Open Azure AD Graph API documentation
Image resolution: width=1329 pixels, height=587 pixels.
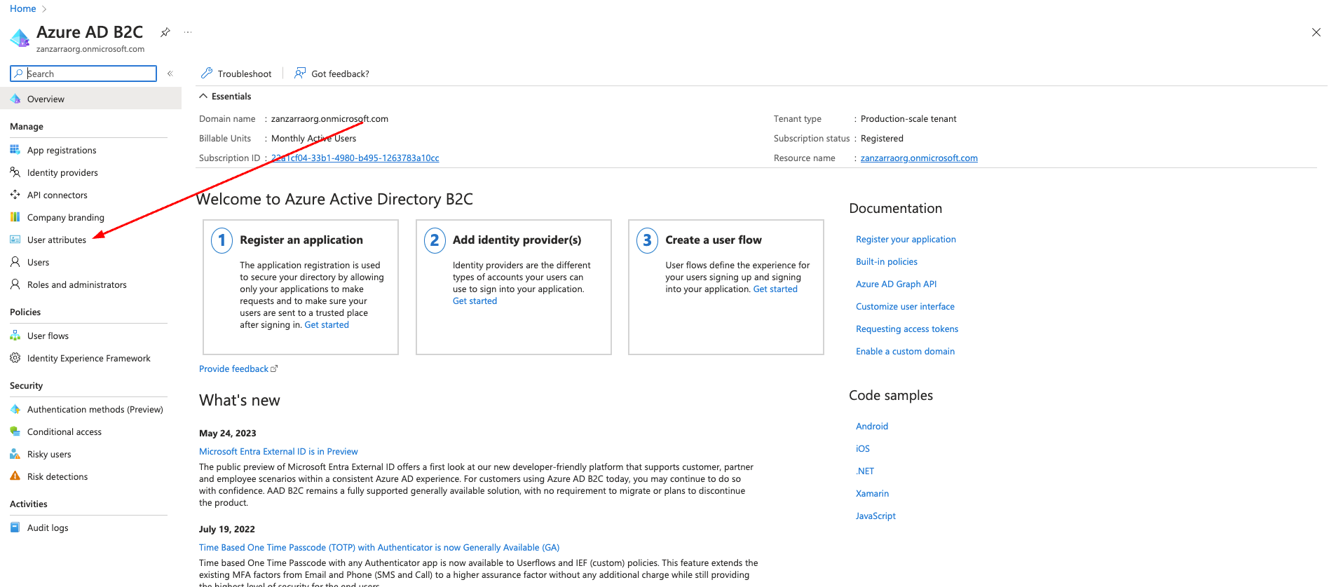[x=896, y=284]
